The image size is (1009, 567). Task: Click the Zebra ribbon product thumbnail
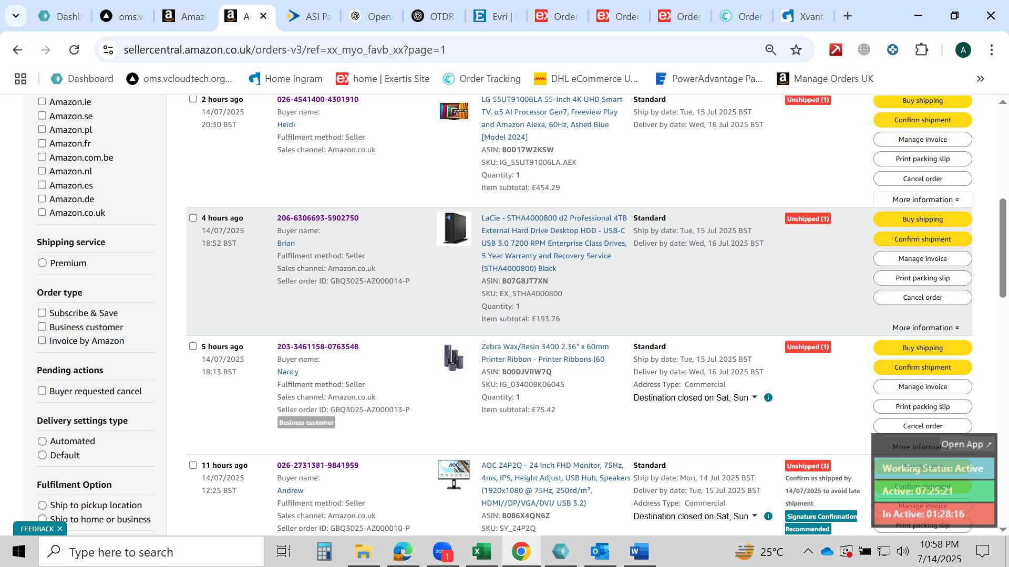pyautogui.click(x=453, y=358)
